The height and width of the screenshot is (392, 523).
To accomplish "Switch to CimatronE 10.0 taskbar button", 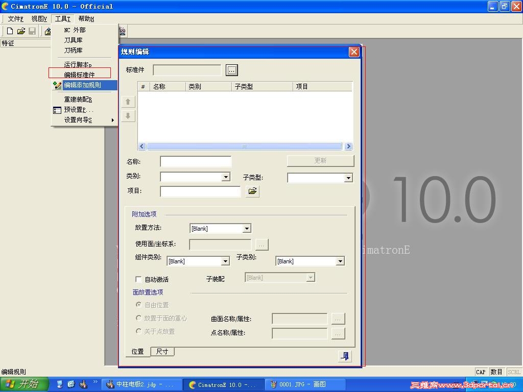I will [x=223, y=385].
